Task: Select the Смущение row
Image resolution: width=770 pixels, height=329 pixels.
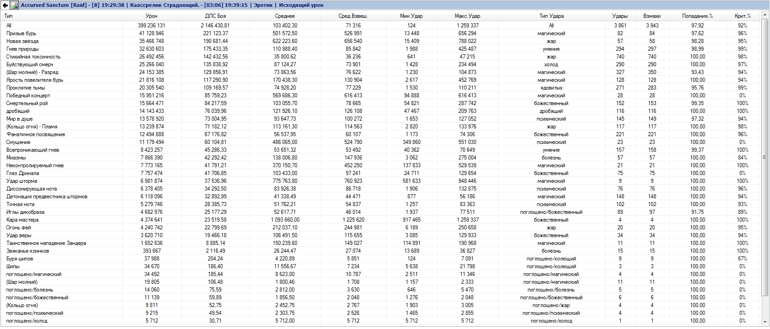Action: (381, 142)
